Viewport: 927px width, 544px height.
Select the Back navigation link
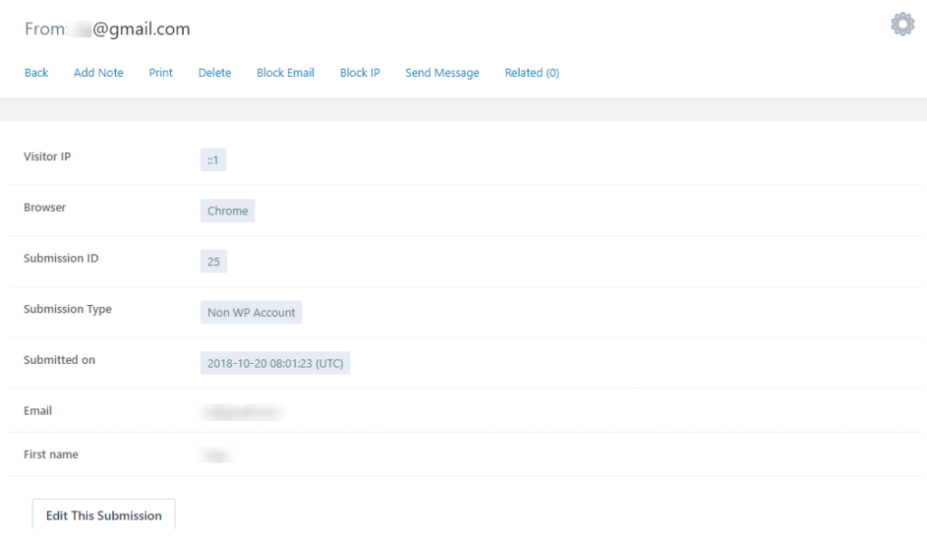coord(36,72)
